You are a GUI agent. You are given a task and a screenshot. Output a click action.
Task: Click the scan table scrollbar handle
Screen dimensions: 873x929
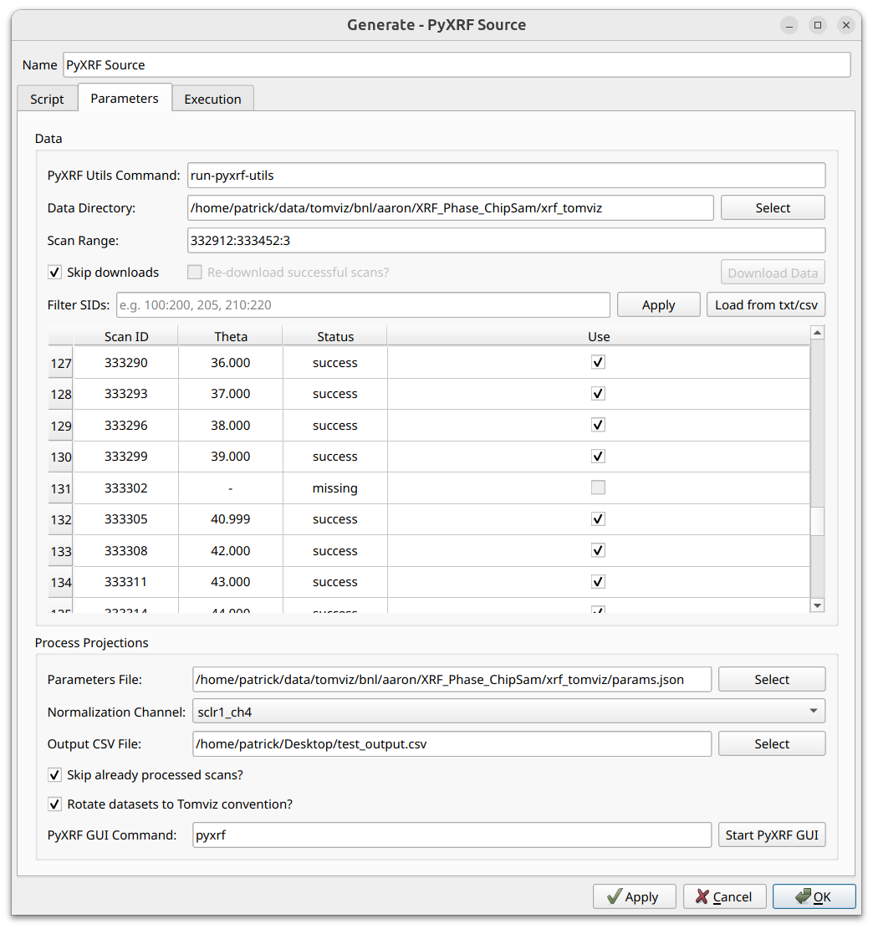point(817,522)
